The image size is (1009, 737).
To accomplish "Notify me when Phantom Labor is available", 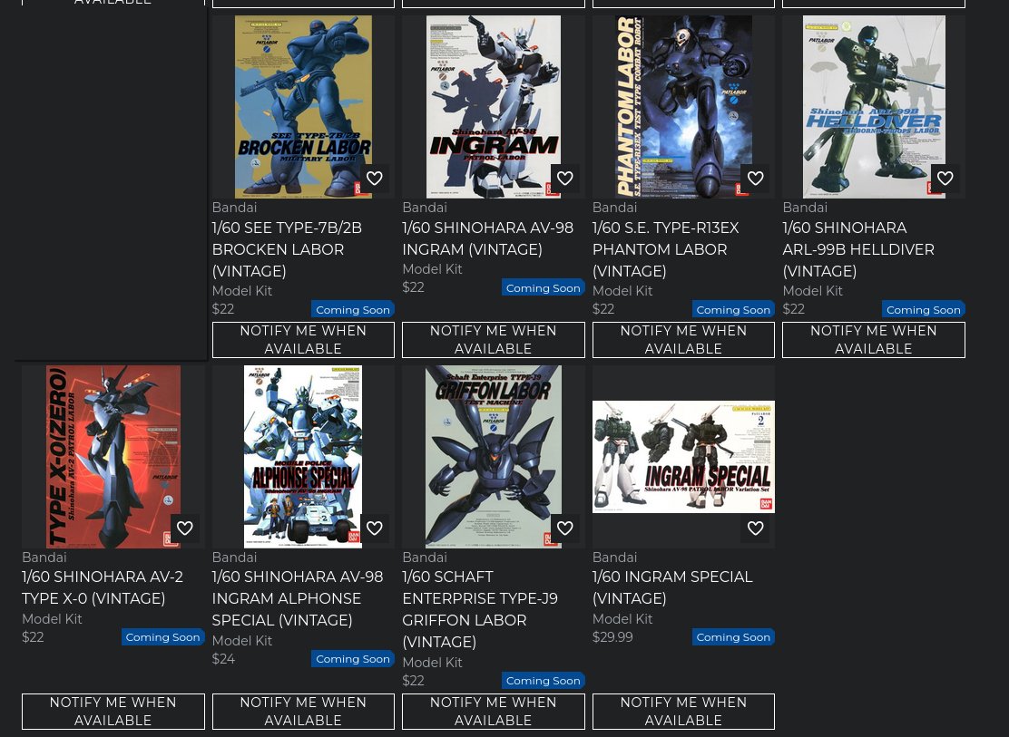I will [x=683, y=340].
